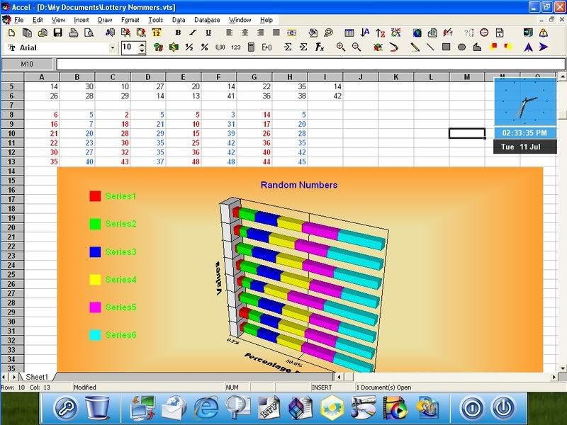
Task: Select the rectangle shape tool
Action: 447,47
